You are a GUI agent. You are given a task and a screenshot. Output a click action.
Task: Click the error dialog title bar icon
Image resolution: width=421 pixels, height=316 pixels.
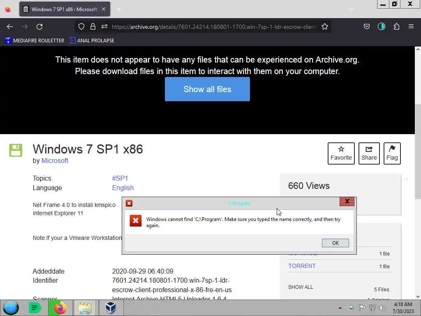[129, 203]
